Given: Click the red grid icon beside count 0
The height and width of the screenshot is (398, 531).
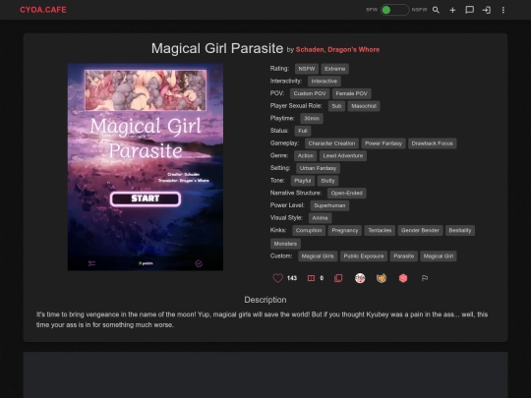Looking at the screenshot, I should pos(311,278).
